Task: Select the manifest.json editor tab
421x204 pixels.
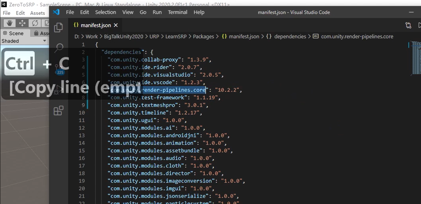Action: coord(96,25)
